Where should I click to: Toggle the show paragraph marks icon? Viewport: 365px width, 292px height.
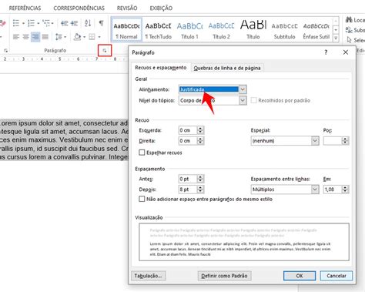tap(102, 23)
